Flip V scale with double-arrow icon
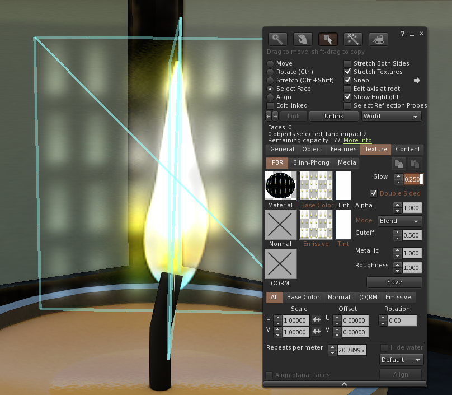 (x=317, y=332)
